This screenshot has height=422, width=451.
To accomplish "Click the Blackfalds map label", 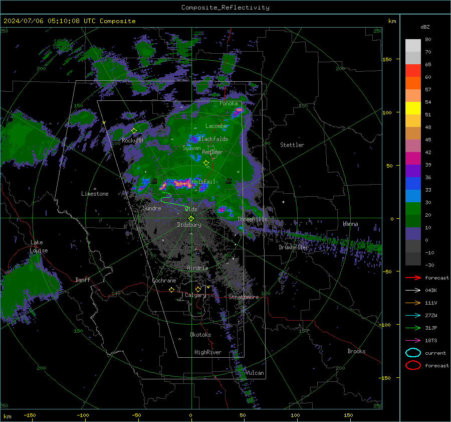I will click(x=213, y=139).
